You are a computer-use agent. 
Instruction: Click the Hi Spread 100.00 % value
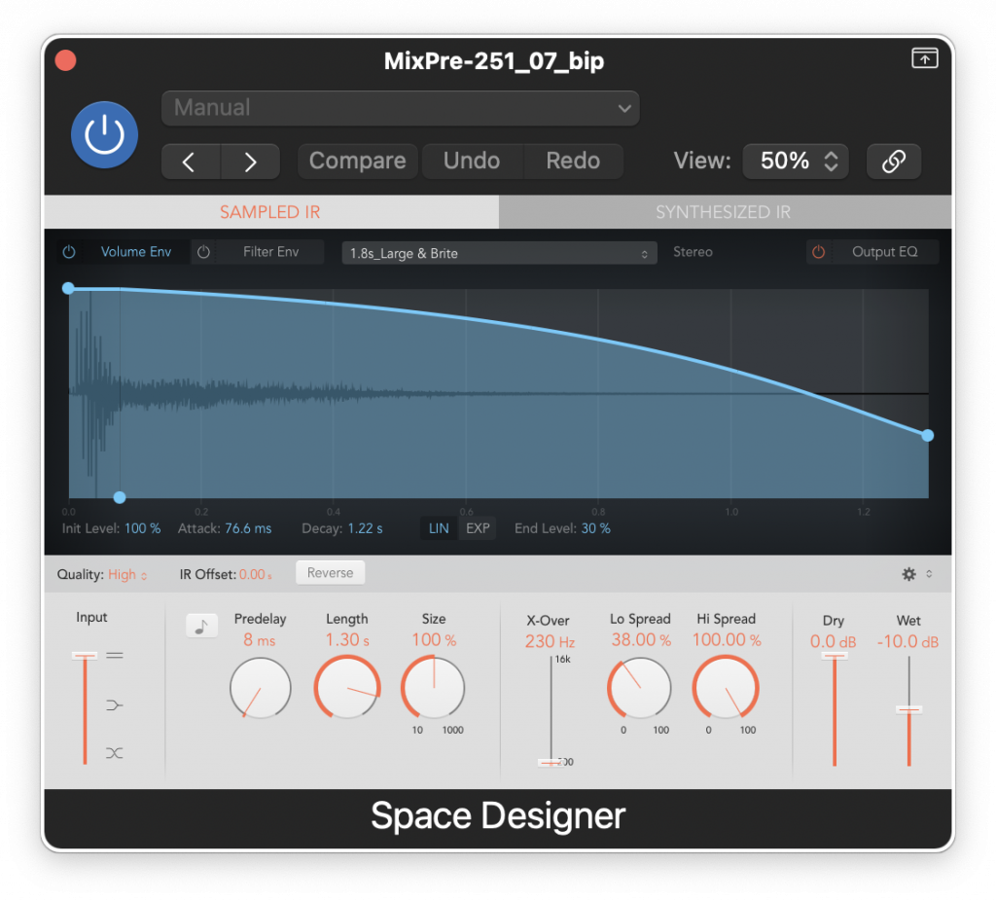(727, 640)
